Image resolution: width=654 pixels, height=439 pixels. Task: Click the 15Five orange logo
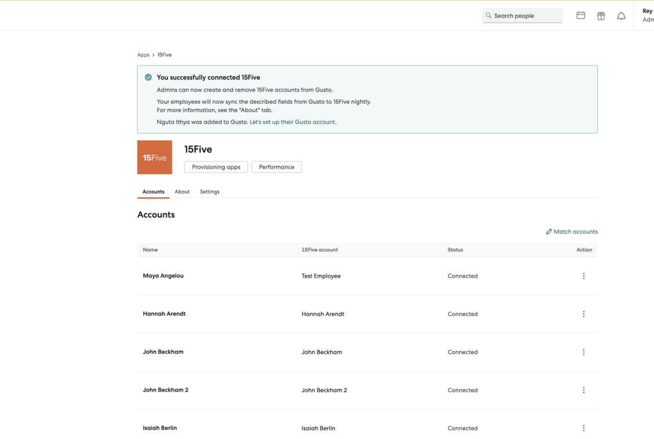(x=154, y=157)
